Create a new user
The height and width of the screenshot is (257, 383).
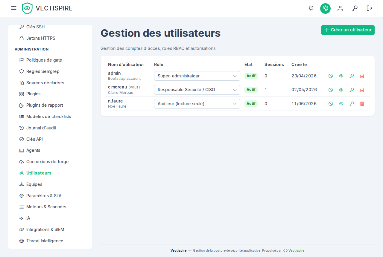point(348,30)
